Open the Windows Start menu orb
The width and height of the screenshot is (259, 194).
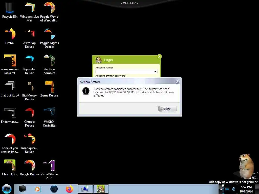[x=7, y=189]
